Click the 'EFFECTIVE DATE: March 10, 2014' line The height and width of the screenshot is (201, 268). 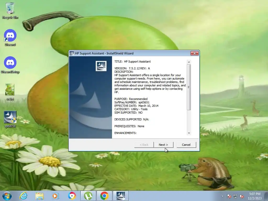[x=136, y=106]
